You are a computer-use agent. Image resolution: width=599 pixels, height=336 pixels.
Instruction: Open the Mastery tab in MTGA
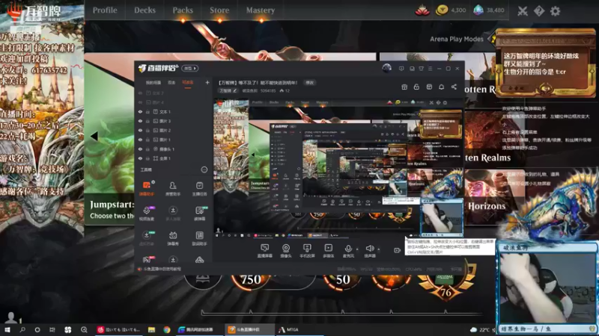pos(260,10)
